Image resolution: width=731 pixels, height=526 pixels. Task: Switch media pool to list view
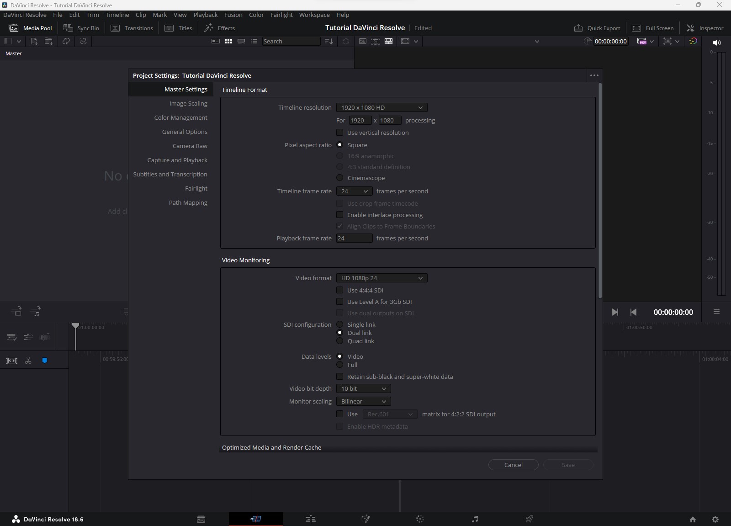click(x=254, y=41)
